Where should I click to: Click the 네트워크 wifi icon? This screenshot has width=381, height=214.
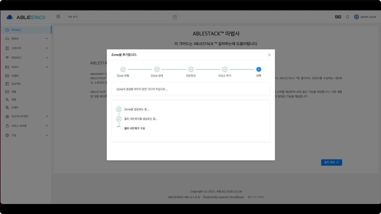[7, 58]
